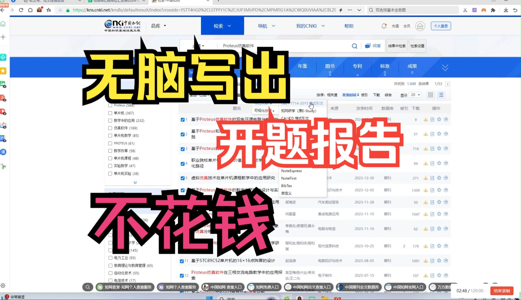Switch to 图书 results tab
This screenshot has height=300, width=521.
click(x=330, y=67)
